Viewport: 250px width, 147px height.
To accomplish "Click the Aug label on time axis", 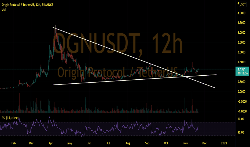I will coord(128,143).
